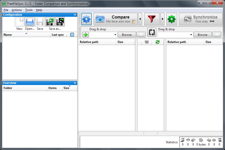
Task: Click the Statistics label
Action: click(172, 142)
